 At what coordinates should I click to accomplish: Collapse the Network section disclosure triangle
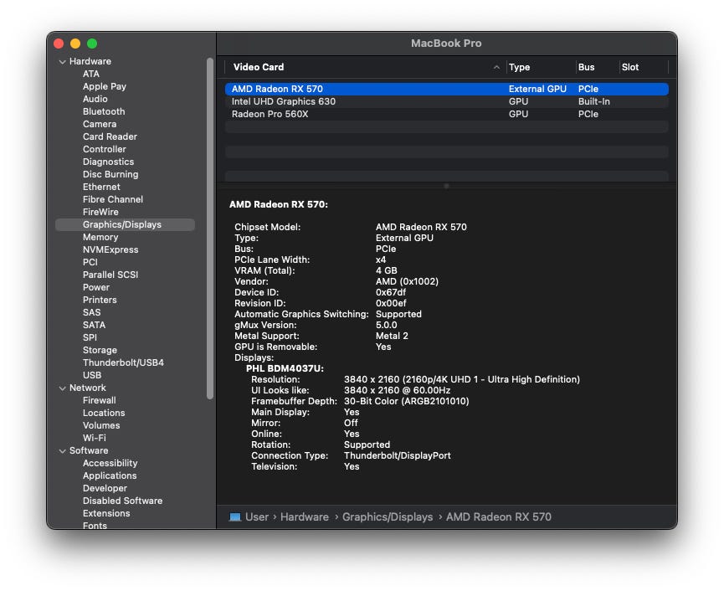pyautogui.click(x=62, y=388)
